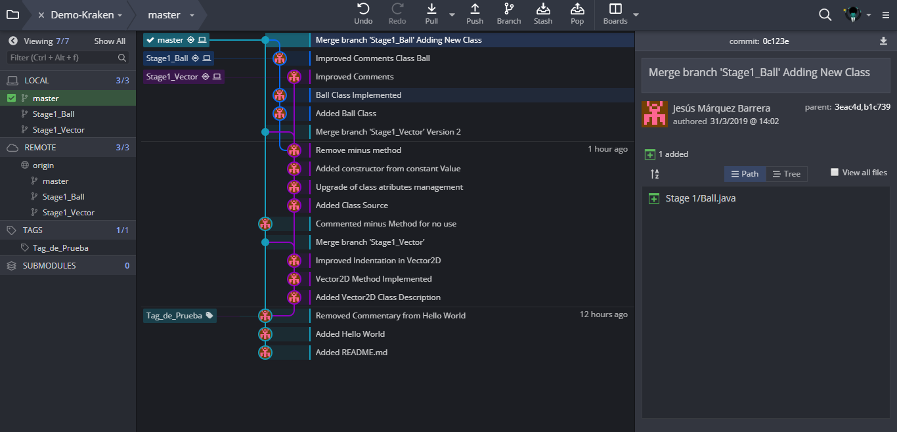The height and width of the screenshot is (432, 897).
Task: Click the added file icon for Ball.java
Action: [x=653, y=198]
